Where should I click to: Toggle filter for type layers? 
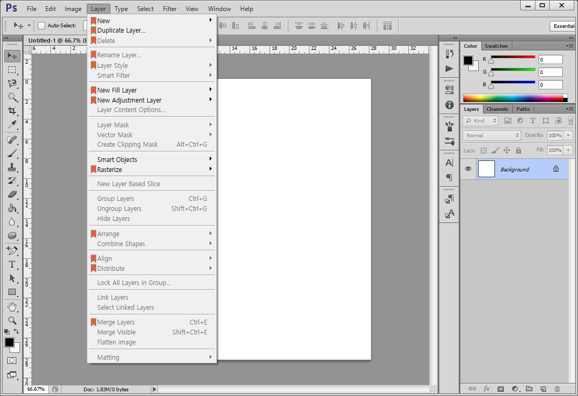(533, 120)
